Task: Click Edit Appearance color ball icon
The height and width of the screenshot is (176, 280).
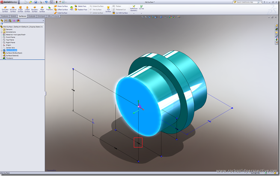Action: tap(170, 17)
